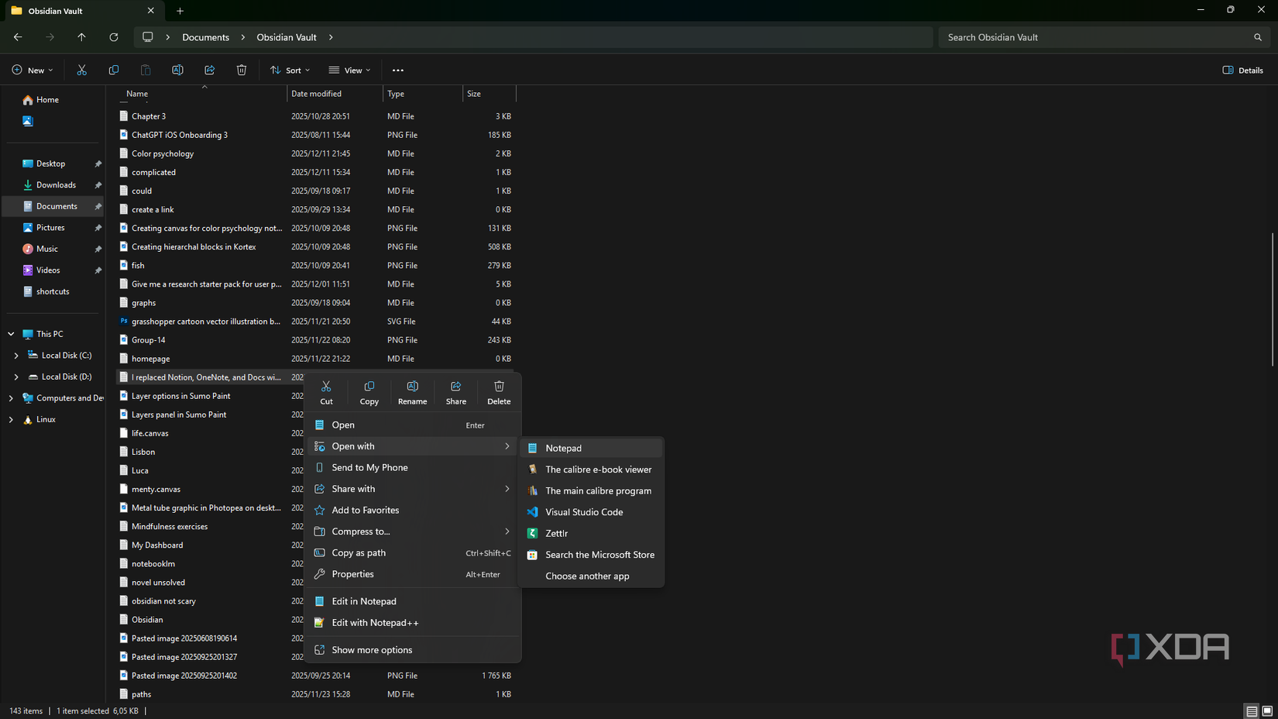Image resolution: width=1278 pixels, height=719 pixels.
Task: Open the See more ellipsis in toolbar
Action: 398,70
